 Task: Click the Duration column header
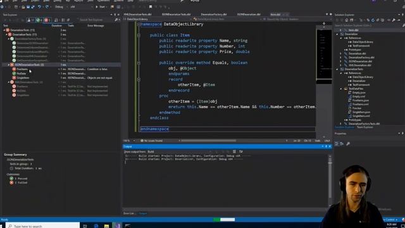(x=56, y=25)
